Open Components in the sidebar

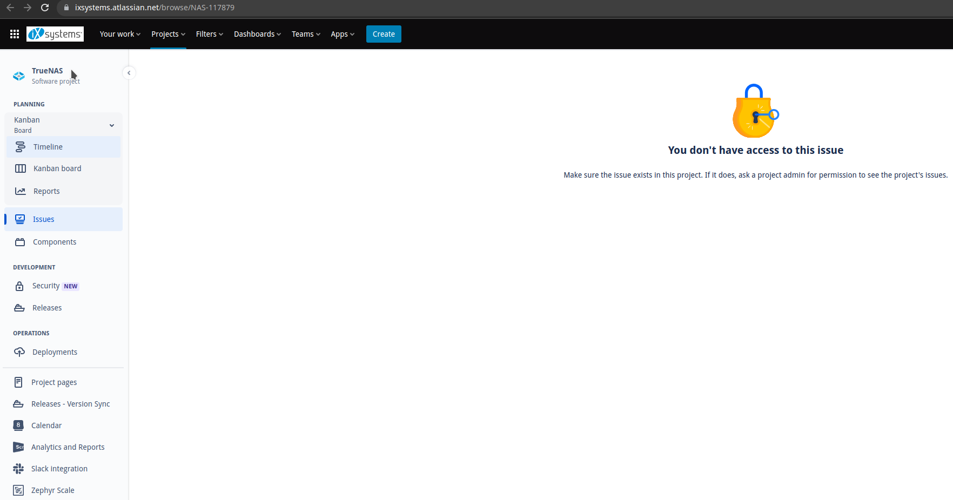(64, 242)
